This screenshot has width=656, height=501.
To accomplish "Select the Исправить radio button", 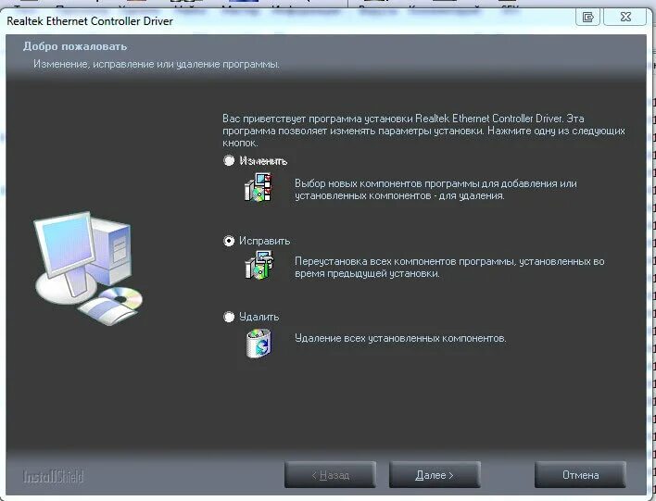I will pyautogui.click(x=229, y=241).
